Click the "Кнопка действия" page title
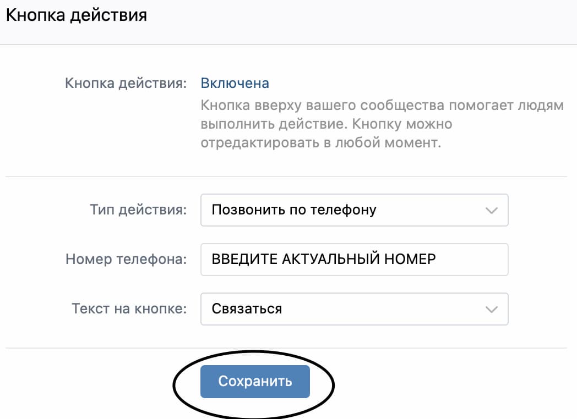This screenshot has width=577, height=419. tap(75, 15)
